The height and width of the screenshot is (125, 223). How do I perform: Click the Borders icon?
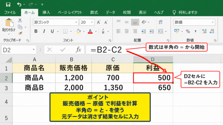(x=66, y=31)
